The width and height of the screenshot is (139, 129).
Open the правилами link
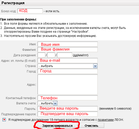point(106,120)
